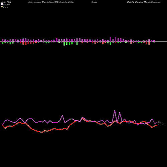Click the MunafaSutra.com watermark link text

pyautogui.click(x=152, y=2)
